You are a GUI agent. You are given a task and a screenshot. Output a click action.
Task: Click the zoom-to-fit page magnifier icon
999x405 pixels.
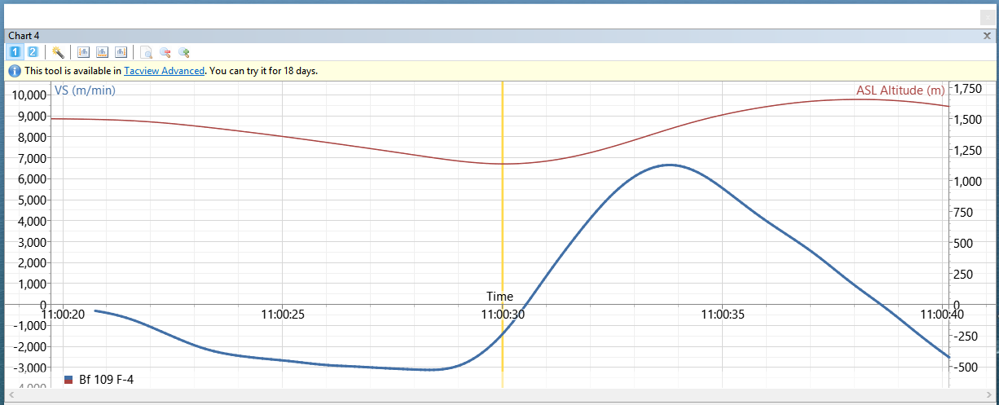pos(147,52)
